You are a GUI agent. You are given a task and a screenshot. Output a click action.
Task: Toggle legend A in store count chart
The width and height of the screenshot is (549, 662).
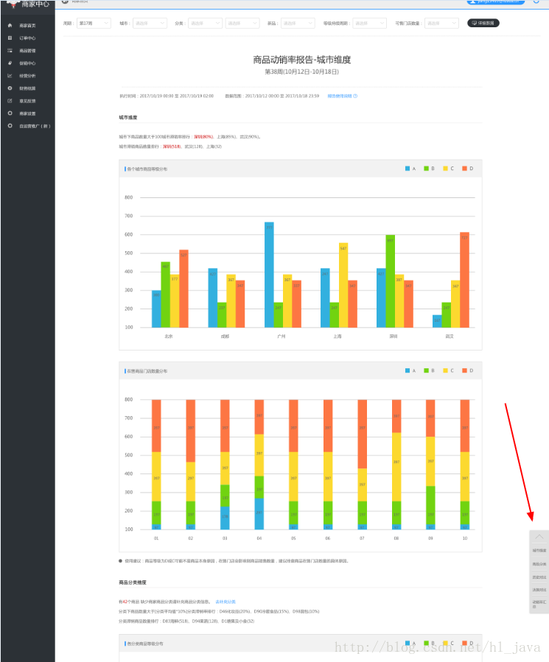[x=410, y=370]
